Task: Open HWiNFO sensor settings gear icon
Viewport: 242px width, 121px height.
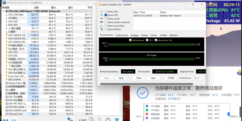Action: pyautogui.click(x=108, y=119)
